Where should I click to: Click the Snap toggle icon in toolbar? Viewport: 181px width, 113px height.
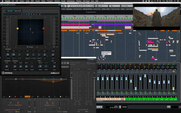coord(99,6)
